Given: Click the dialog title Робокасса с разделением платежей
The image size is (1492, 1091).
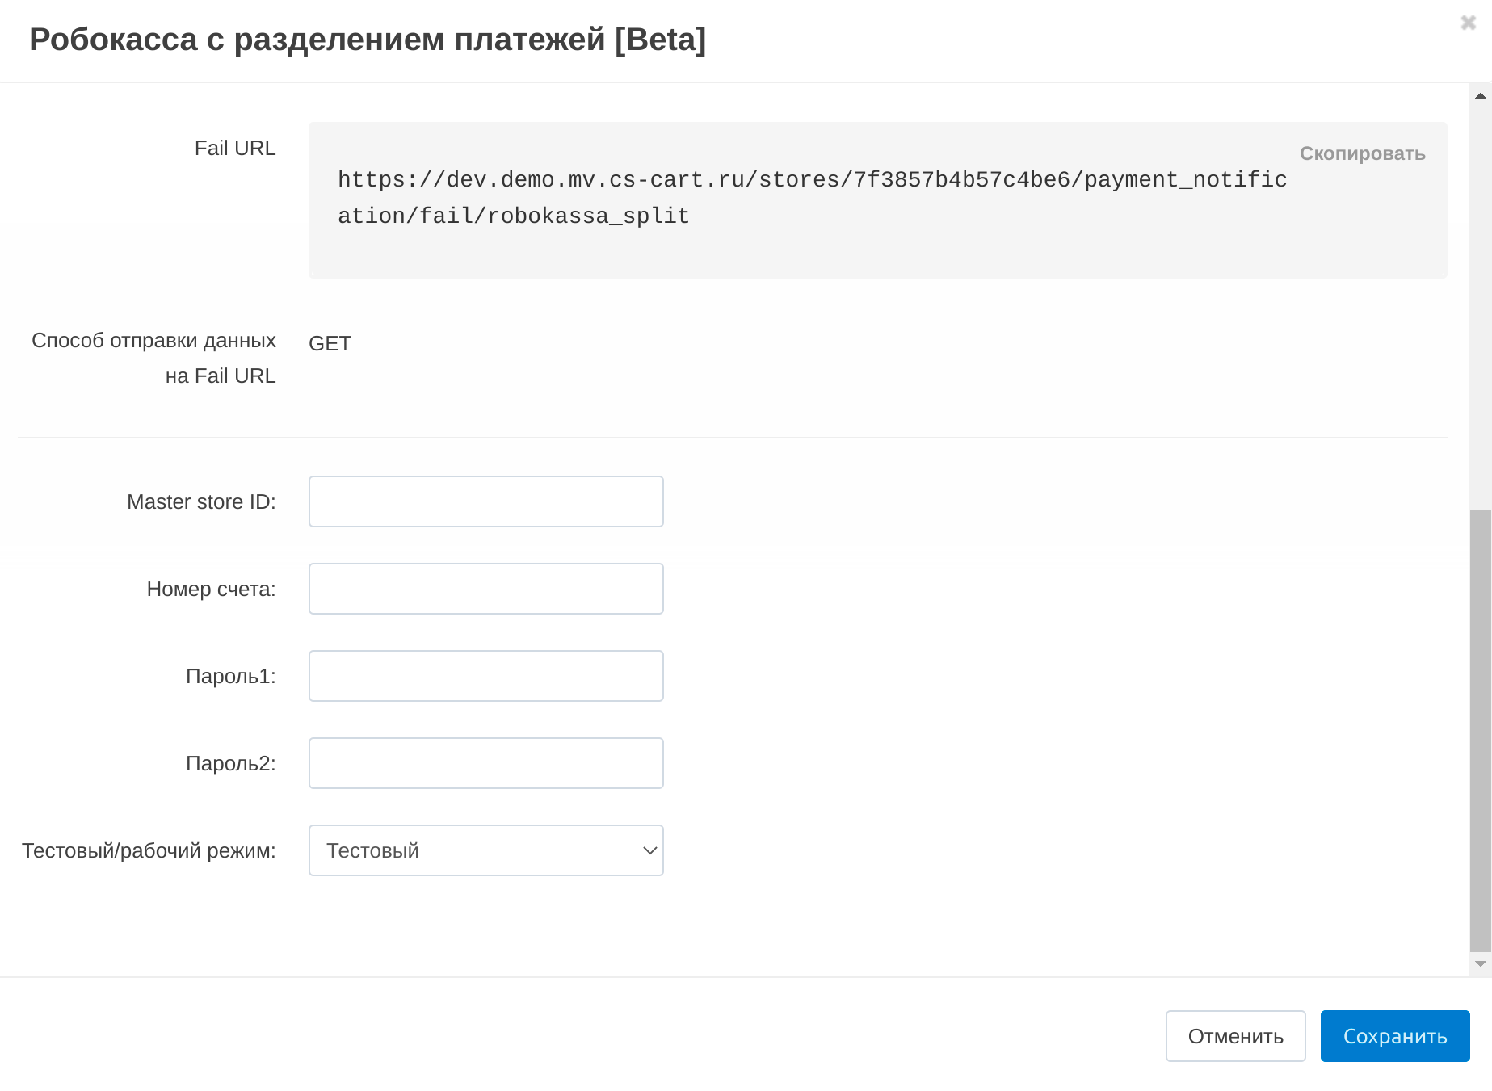Looking at the screenshot, I should click(368, 40).
